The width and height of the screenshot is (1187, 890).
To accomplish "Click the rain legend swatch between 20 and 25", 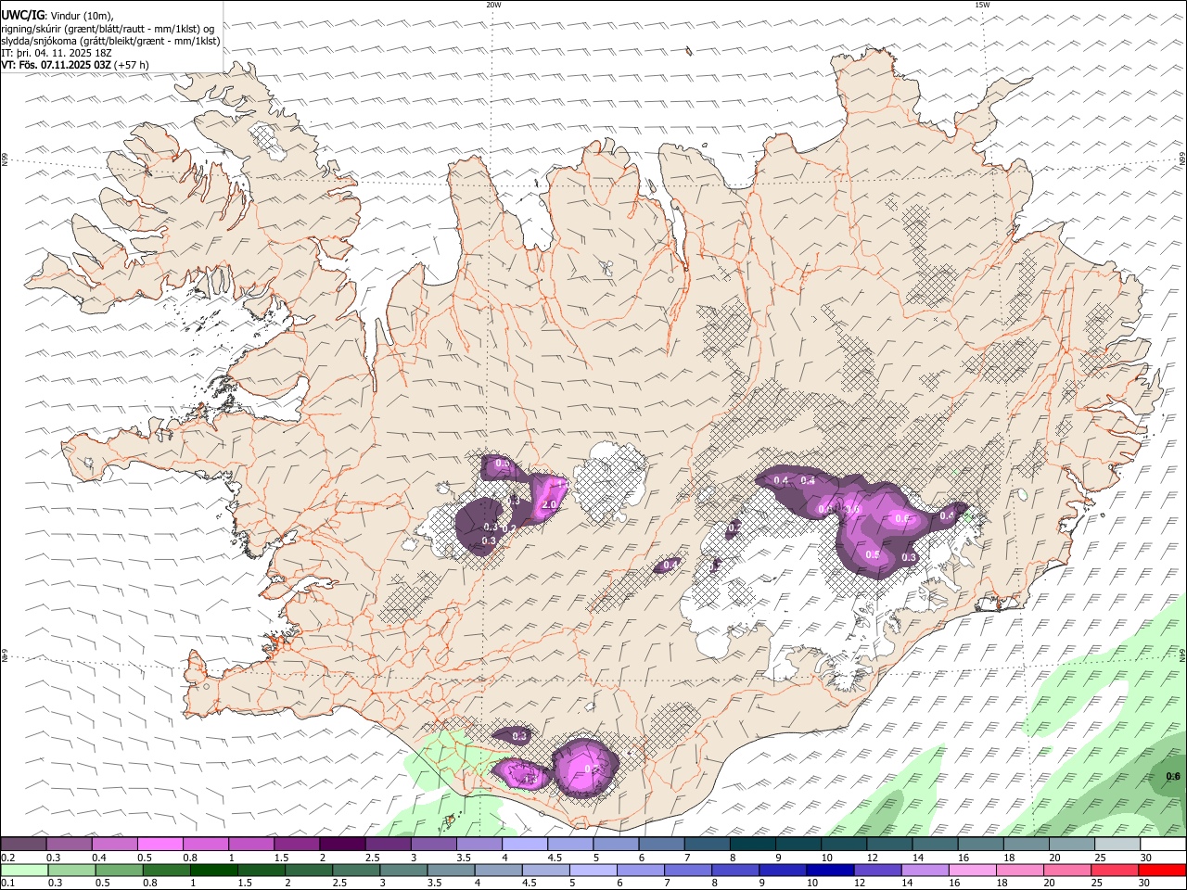I will coord(1066,871).
